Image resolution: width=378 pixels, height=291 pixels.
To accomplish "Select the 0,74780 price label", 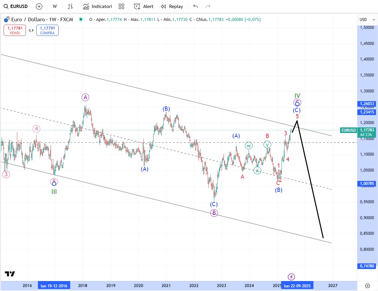I will click(x=367, y=266).
